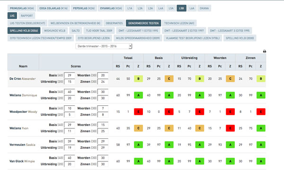Click the Totaal column group header
The width and height of the screenshot is (284, 170).
128,58
